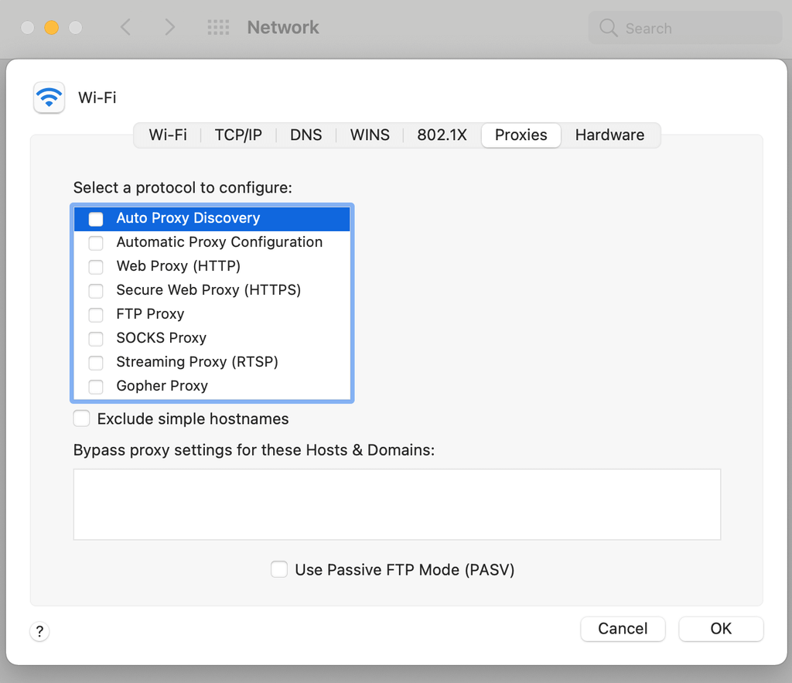Enable Automatic Proxy Configuration
Screen dimensions: 792x683
click(x=96, y=243)
